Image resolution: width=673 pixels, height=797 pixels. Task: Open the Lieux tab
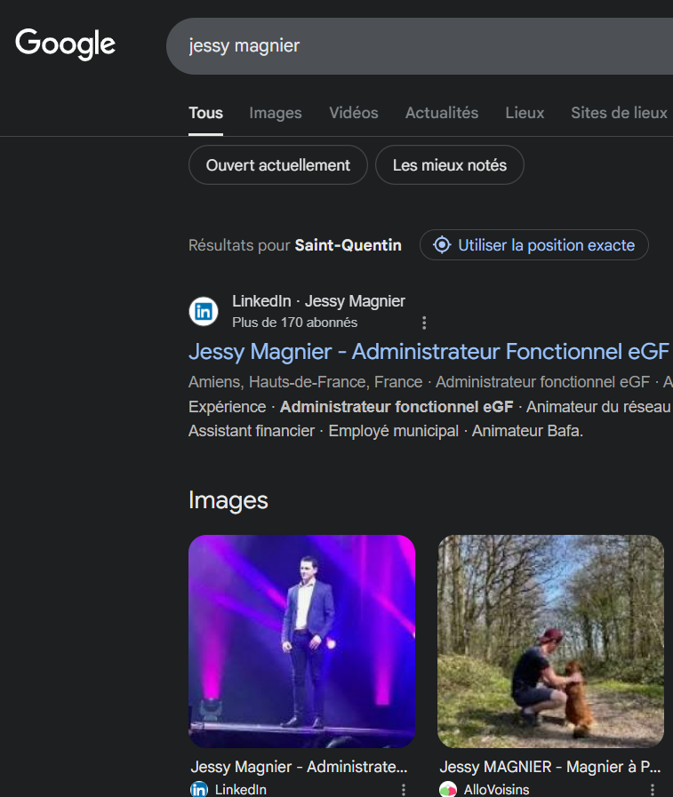click(525, 113)
